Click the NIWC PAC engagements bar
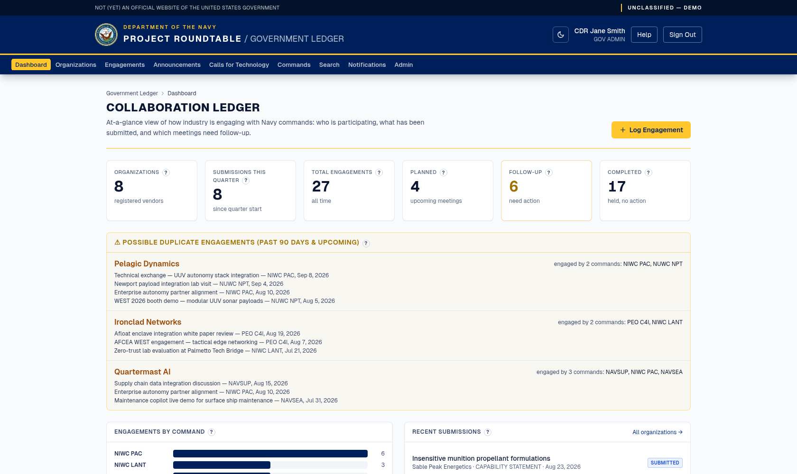The height and width of the screenshot is (474, 797). (x=270, y=454)
